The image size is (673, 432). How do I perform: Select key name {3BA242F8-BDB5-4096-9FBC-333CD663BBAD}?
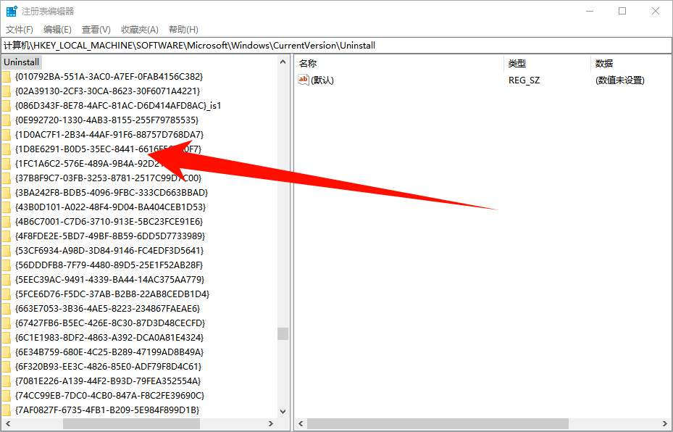(112, 193)
